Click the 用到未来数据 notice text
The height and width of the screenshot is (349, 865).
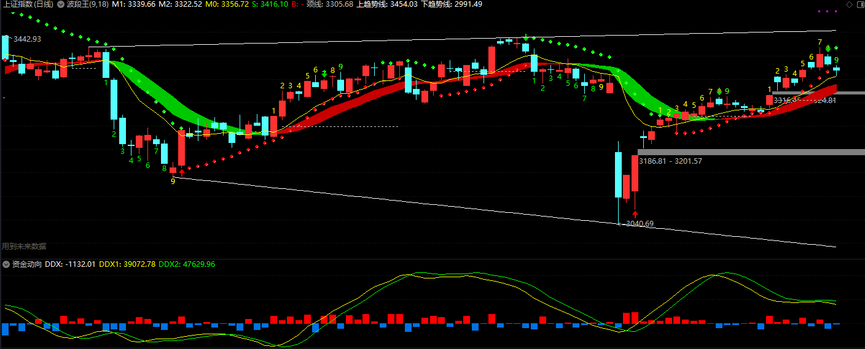tap(24, 247)
